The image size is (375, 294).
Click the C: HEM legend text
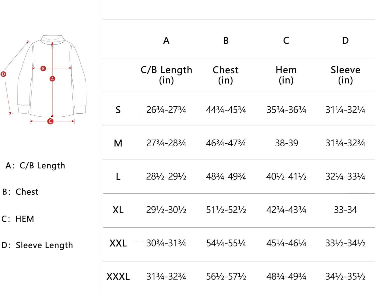[17, 219]
